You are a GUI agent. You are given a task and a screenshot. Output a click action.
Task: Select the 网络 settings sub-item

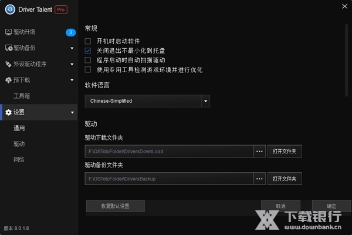point(19,160)
